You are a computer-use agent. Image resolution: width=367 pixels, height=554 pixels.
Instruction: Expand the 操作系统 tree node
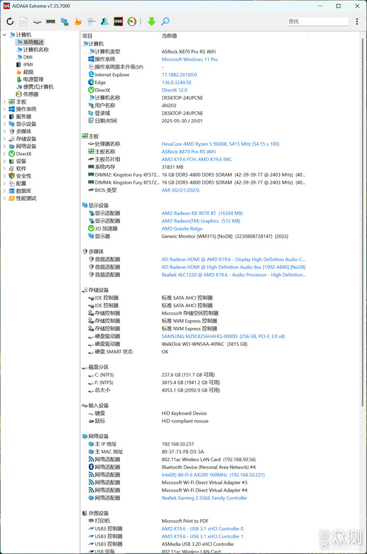click(4, 109)
